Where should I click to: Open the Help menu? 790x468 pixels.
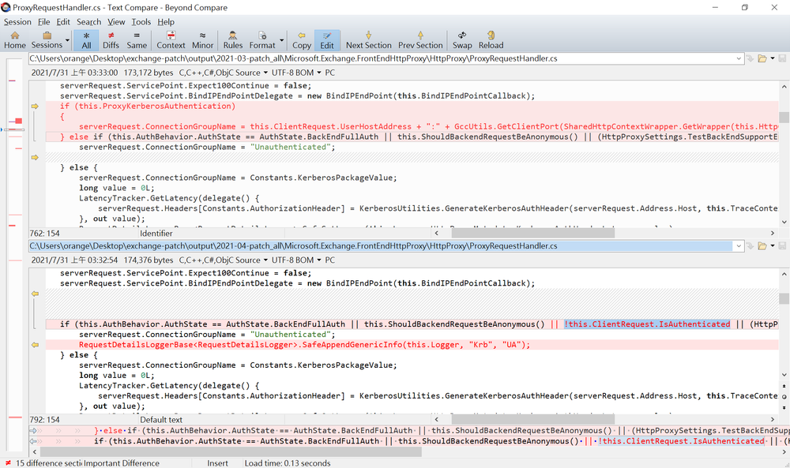pyautogui.click(x=166, y=21)
